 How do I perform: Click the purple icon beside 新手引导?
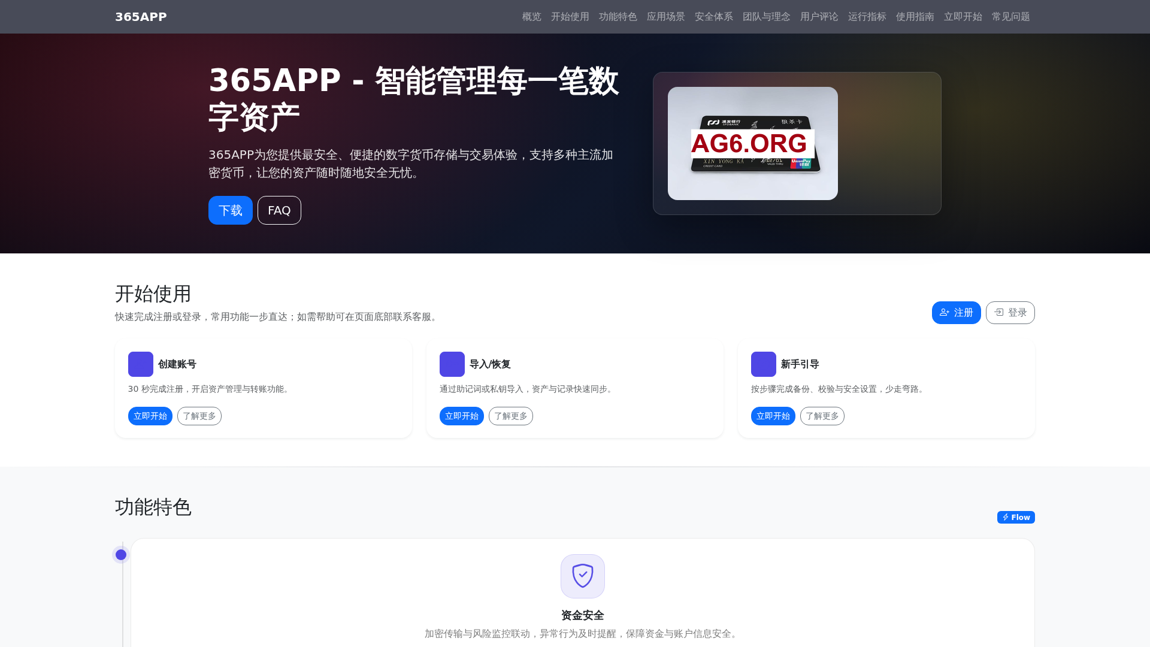point(764,364)
